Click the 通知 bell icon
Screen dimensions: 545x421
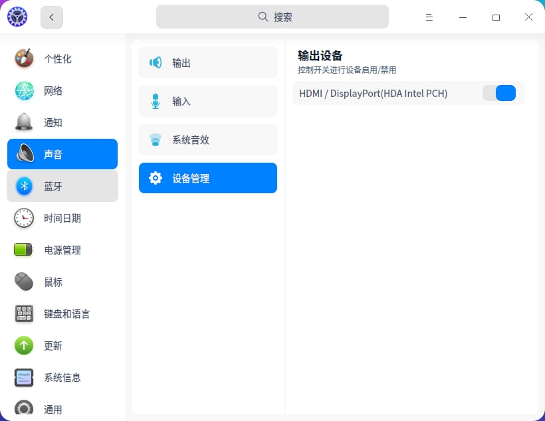(24, 122)
